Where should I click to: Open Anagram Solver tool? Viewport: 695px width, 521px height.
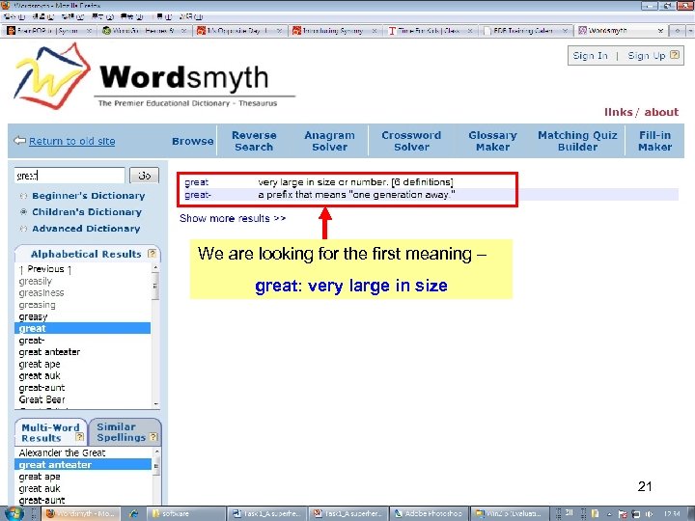(x=329, y=141)
